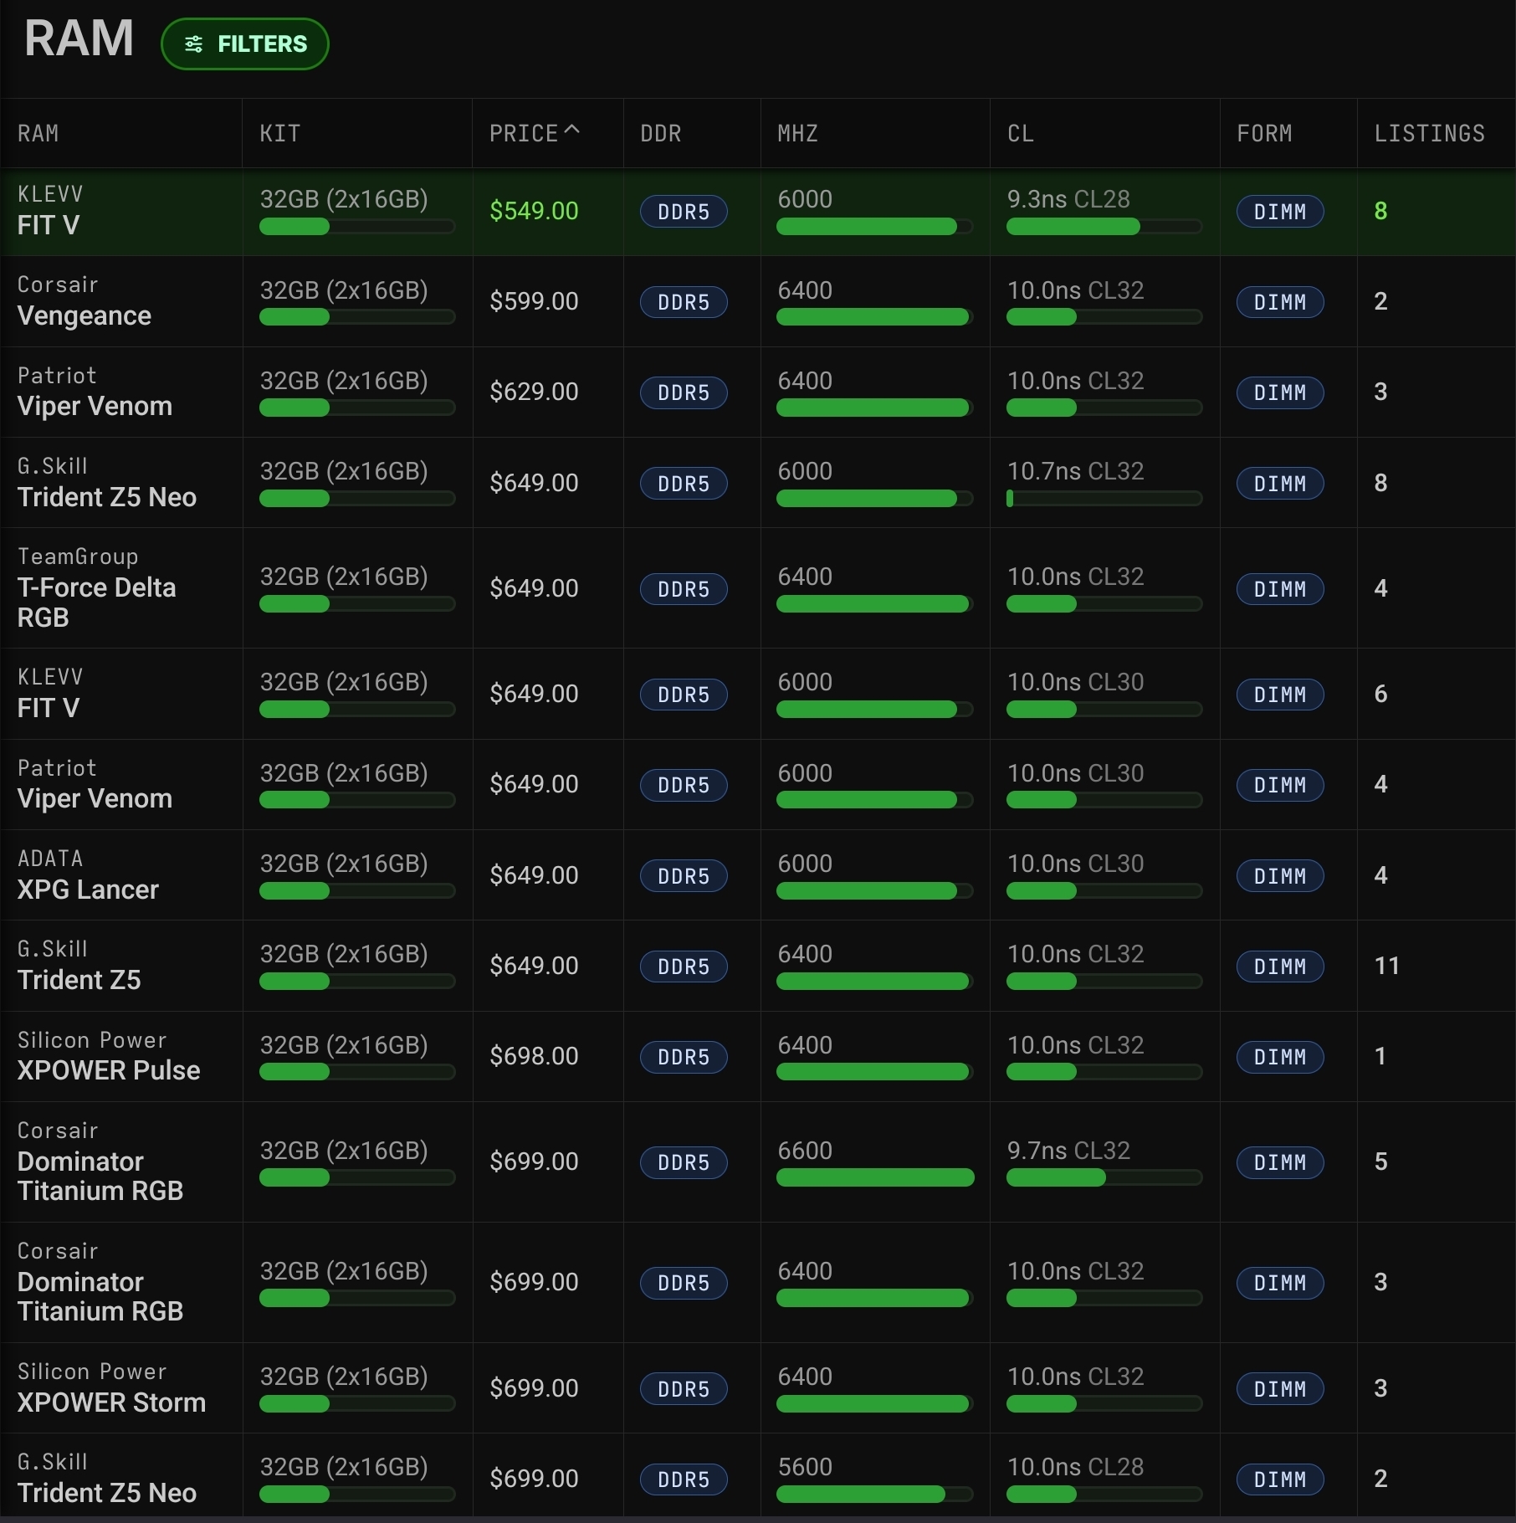The height and width of the screenshot is (1523, 1516).
Task: Click DIMM badge in G.Skill Trident Z5 11-listings row
Action: tap(1280, 967)
